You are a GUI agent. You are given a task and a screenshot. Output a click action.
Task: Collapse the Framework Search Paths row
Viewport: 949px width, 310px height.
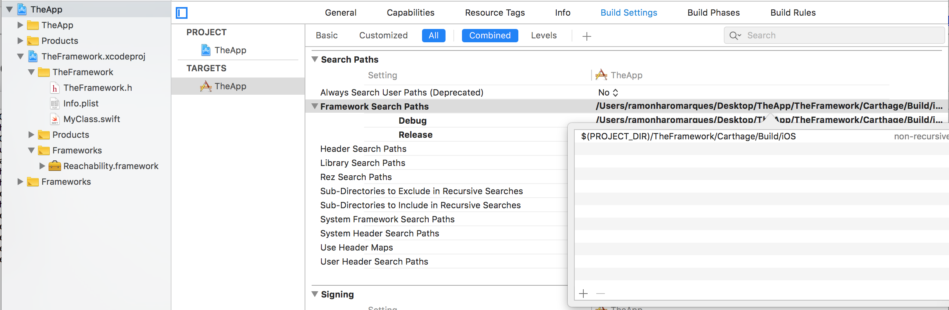coord(314,106)
